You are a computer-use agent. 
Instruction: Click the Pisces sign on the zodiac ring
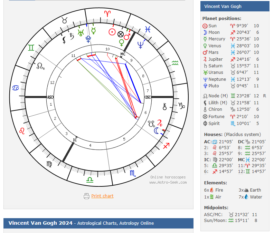[x=148, y=29]
